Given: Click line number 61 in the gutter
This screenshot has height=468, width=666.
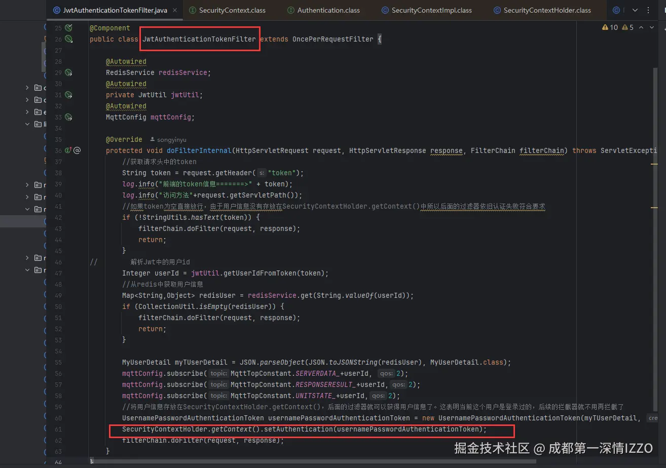Looking at the screenshot, I should coord(58,429).
